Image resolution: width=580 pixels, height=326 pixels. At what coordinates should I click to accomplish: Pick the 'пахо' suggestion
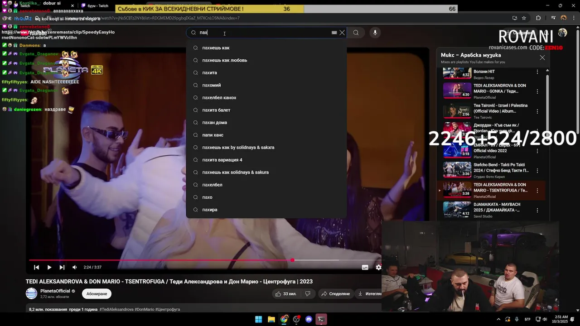[266, 197]
